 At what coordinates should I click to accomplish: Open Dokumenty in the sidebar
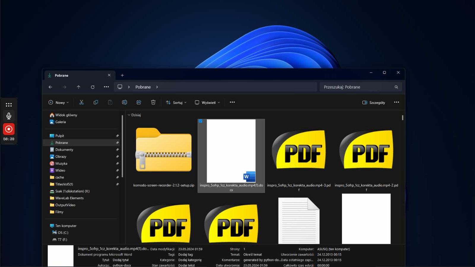pyautogui.click(x=64, y=150)
